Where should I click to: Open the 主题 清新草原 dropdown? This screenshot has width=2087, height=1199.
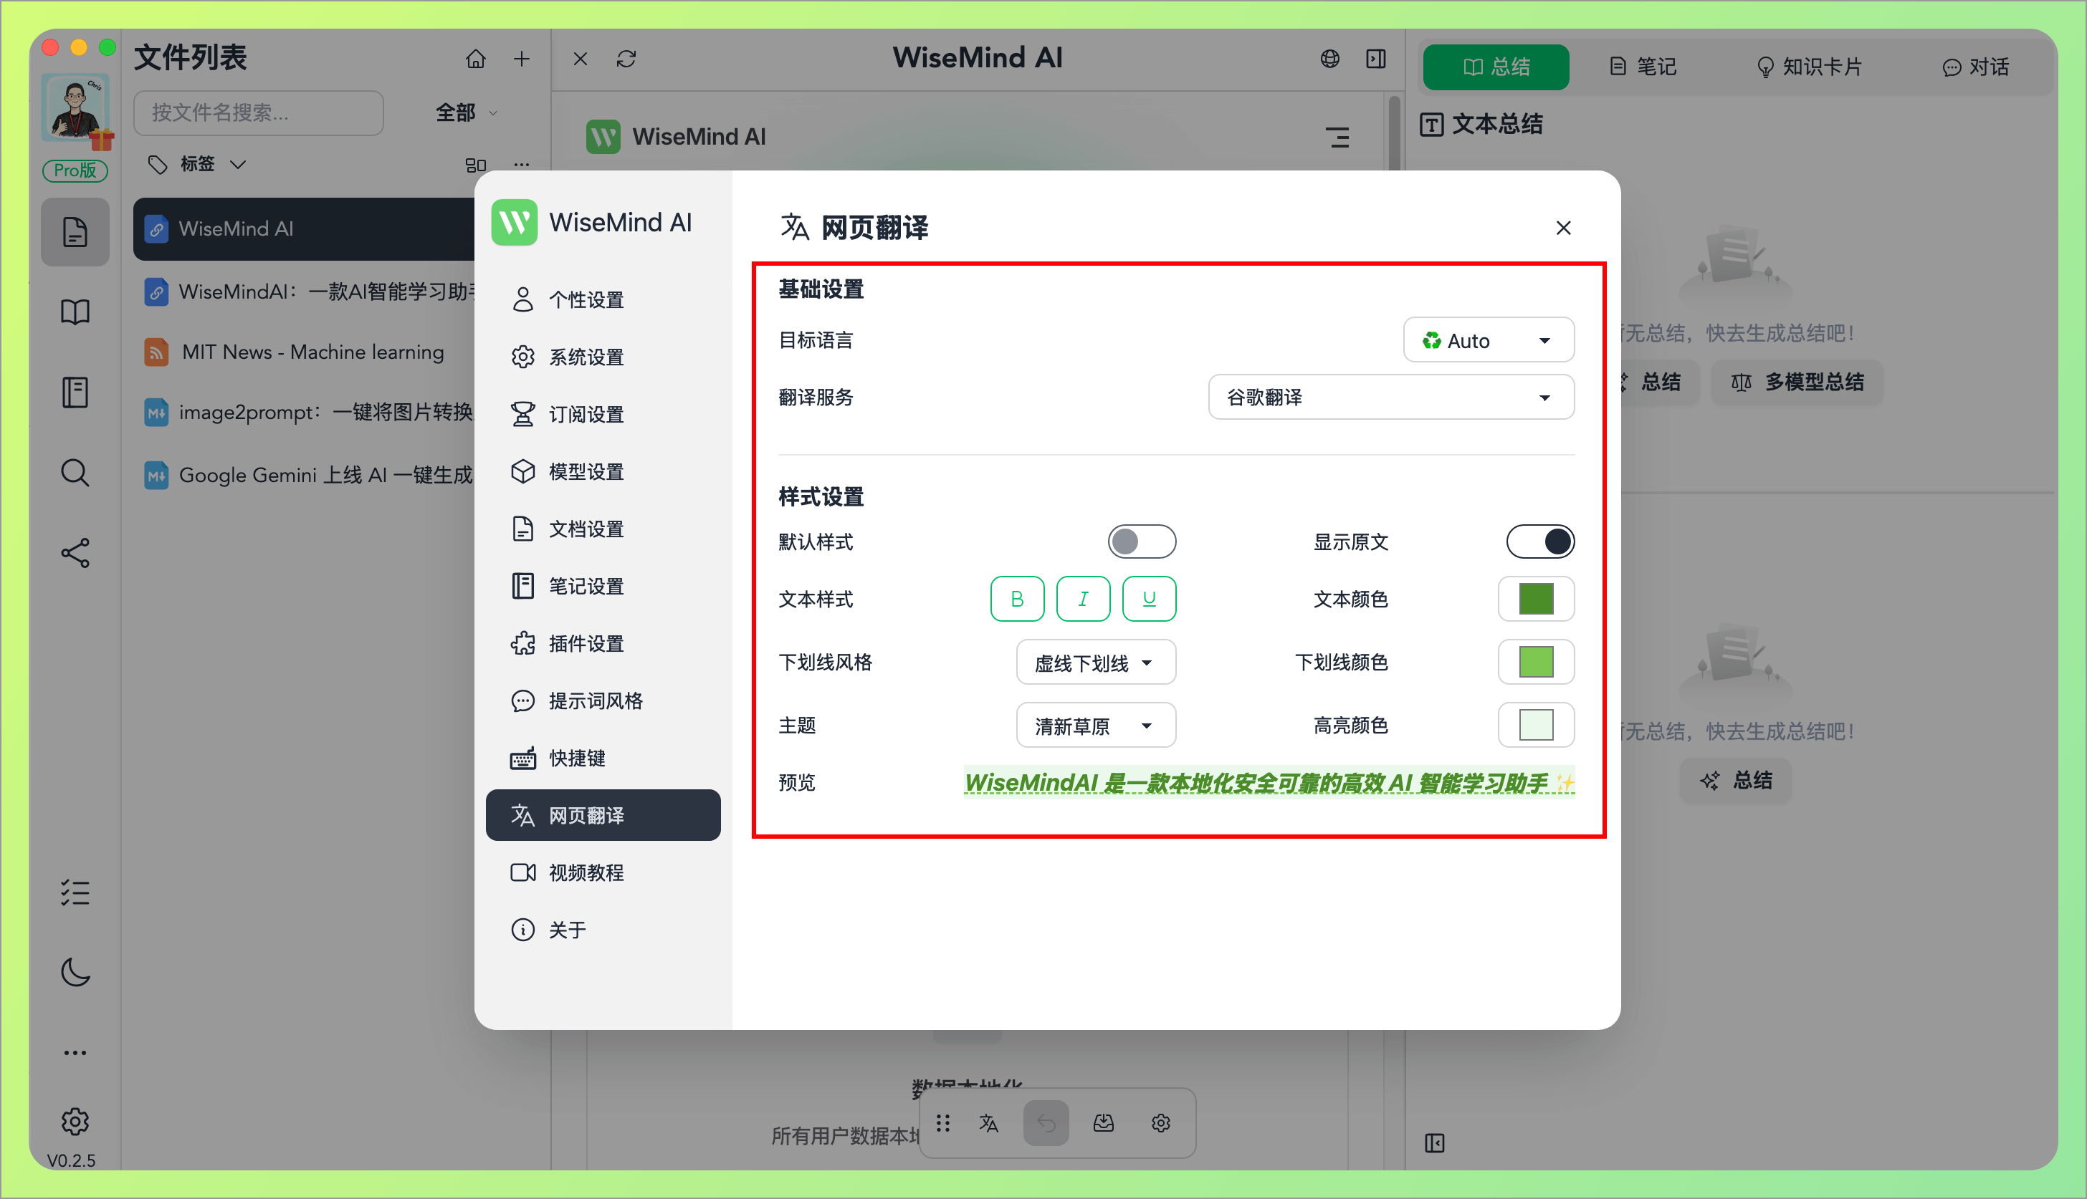[x=1096, y=725]
